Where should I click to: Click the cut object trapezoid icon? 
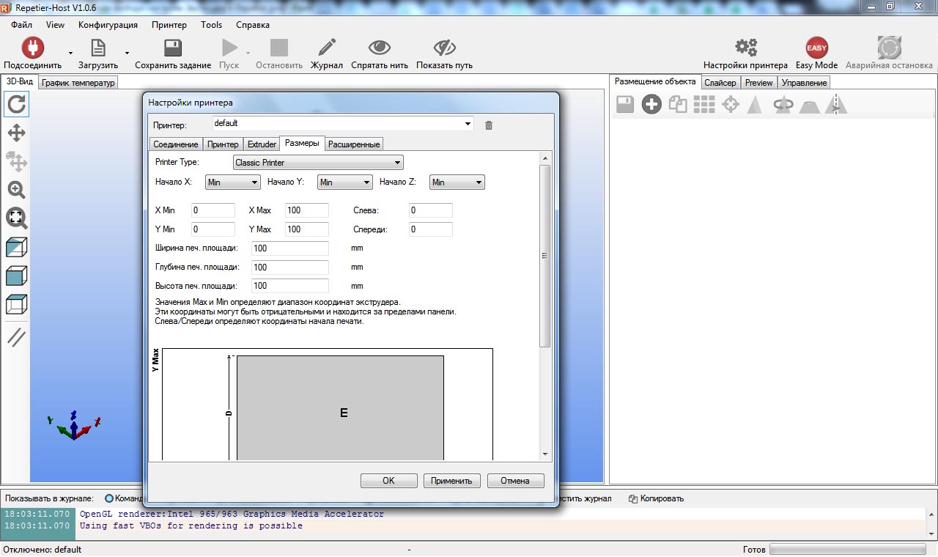pyautogui.click(x=810, y=106)
